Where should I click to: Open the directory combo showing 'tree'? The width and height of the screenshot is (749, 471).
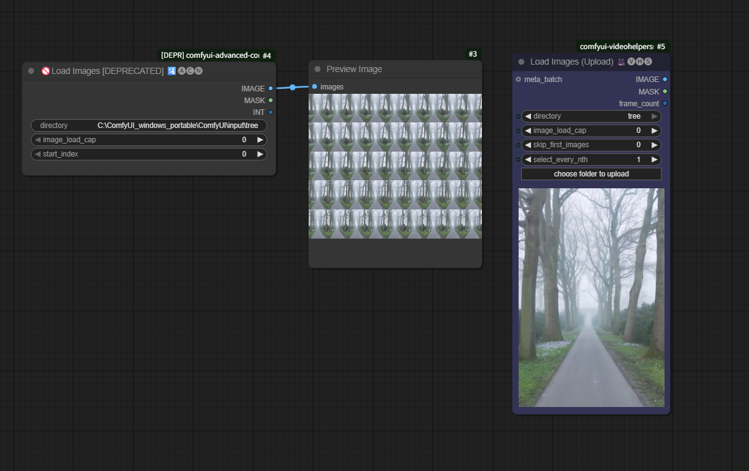tap(591, 116)
